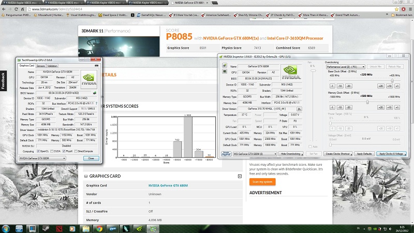
Task: Click BIOS save chip icon in GPU-Z
Action: click(x=95, y=93)
